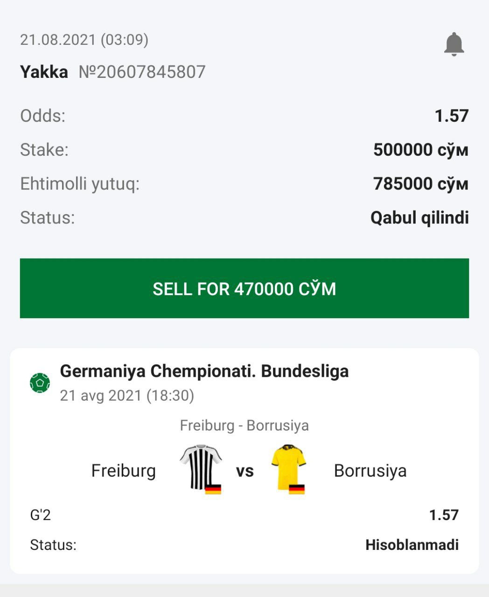The image size is (489, 597).
Task: Tap Borrusiya's yellow jersey icon
Action: [289, 468]
